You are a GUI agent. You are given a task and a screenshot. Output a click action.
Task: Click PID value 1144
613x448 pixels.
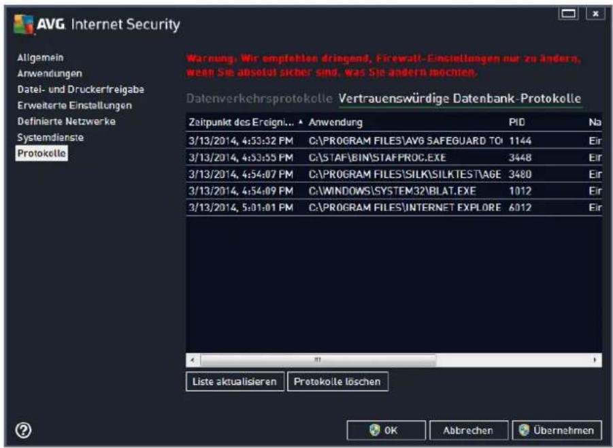click(520, 141)
